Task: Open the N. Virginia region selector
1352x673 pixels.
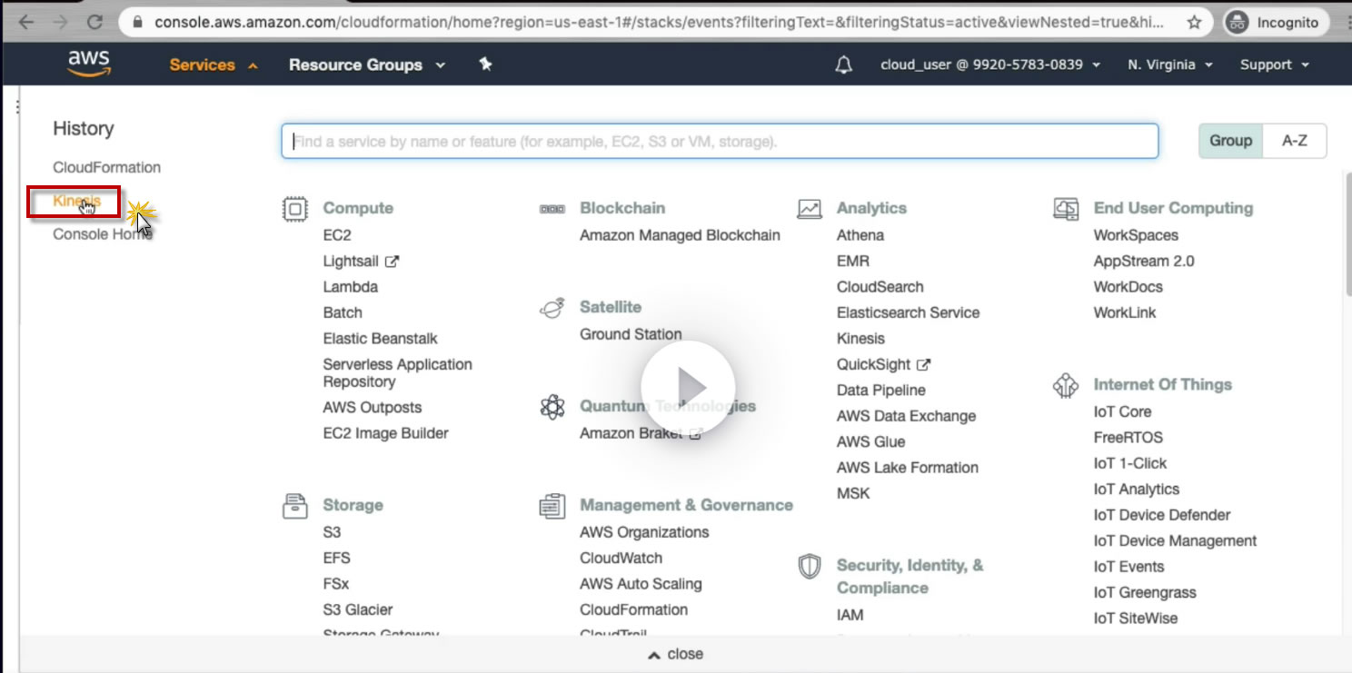Action: [x=1169, y=64]
